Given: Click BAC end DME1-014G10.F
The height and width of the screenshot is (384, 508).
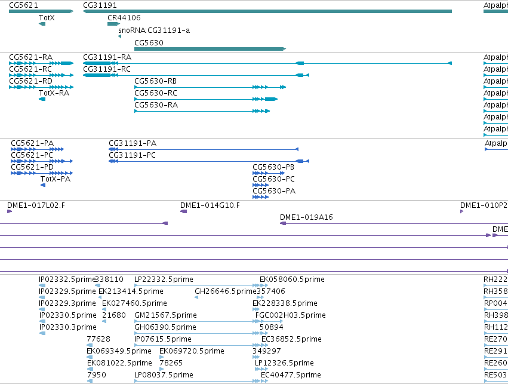Looking at the screenshot, I should coord(210,205).
